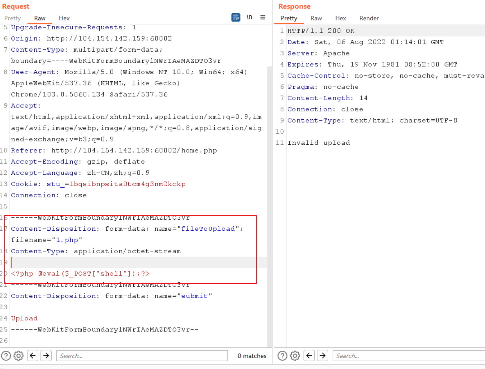This screenshot has height=369, width=485.
Task: Click the parameter name 'fileToUpload'
Action: pyautogui.click(x=208, y=229)
